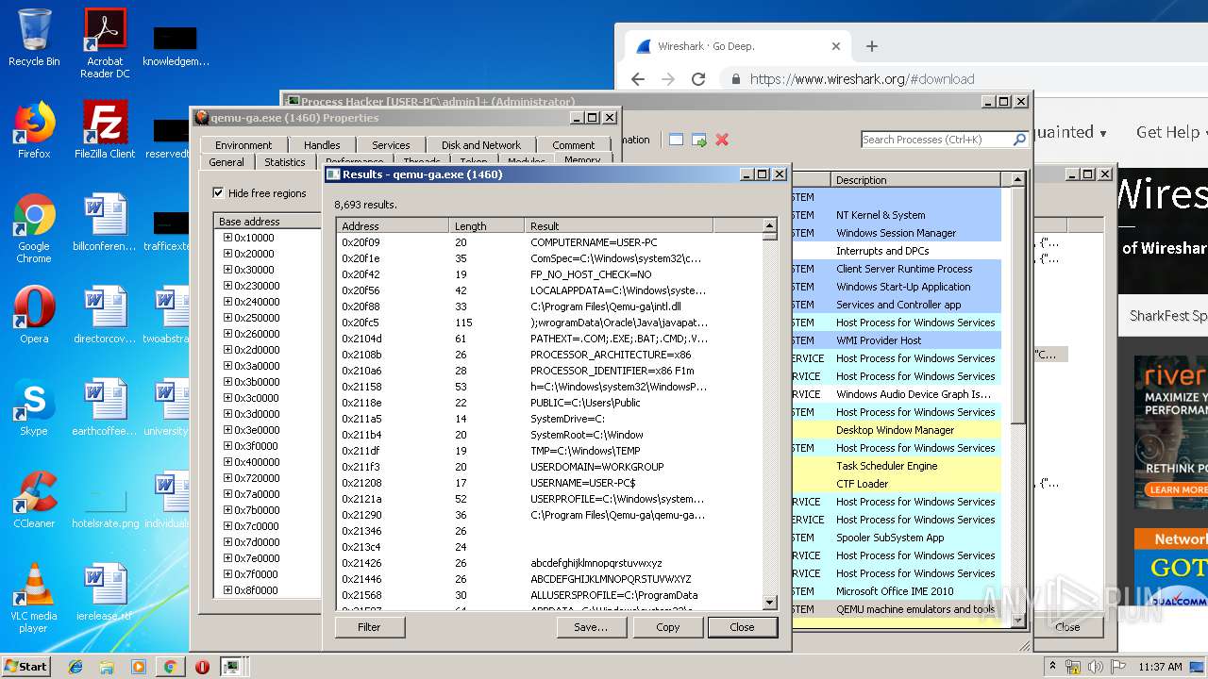Click Windows Explorer folder taskbar icon

(x=107, y=667)
